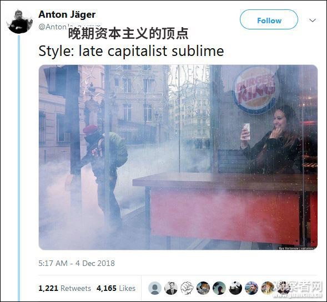Click the Chinese translation caption overlay text
The image size is (327, 302).
point(128,33)
